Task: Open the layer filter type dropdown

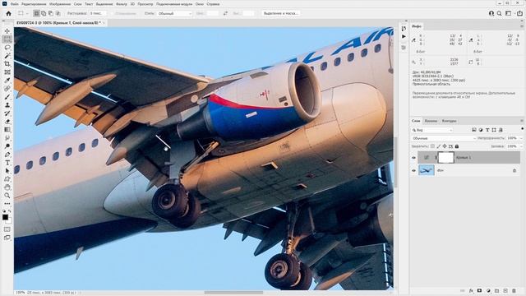Action: [432, 130]
